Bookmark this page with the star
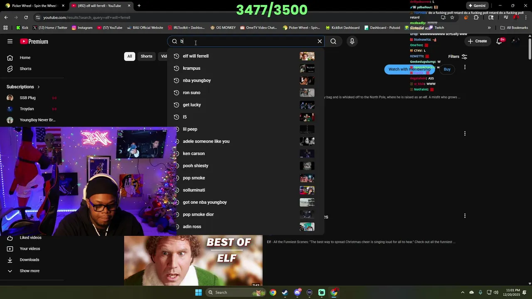The width and height of the screenshot is (532, 299). (452, 17)
